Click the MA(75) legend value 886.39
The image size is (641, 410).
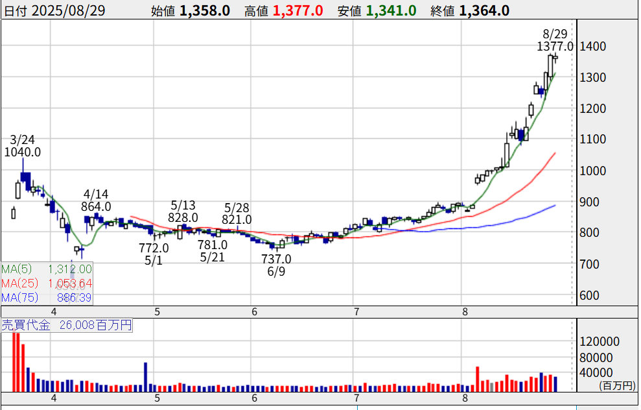pos(74,298)
